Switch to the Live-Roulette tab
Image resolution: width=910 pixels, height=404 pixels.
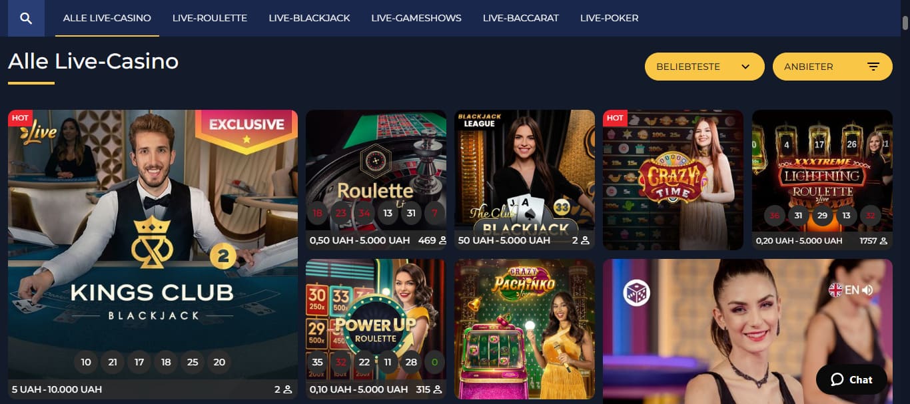coord(210,18)
